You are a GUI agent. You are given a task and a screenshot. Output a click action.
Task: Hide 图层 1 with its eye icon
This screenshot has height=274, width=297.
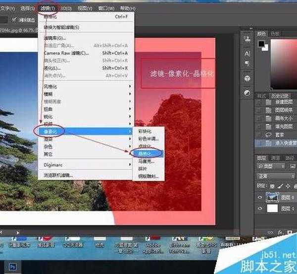(x=260, y=209)
